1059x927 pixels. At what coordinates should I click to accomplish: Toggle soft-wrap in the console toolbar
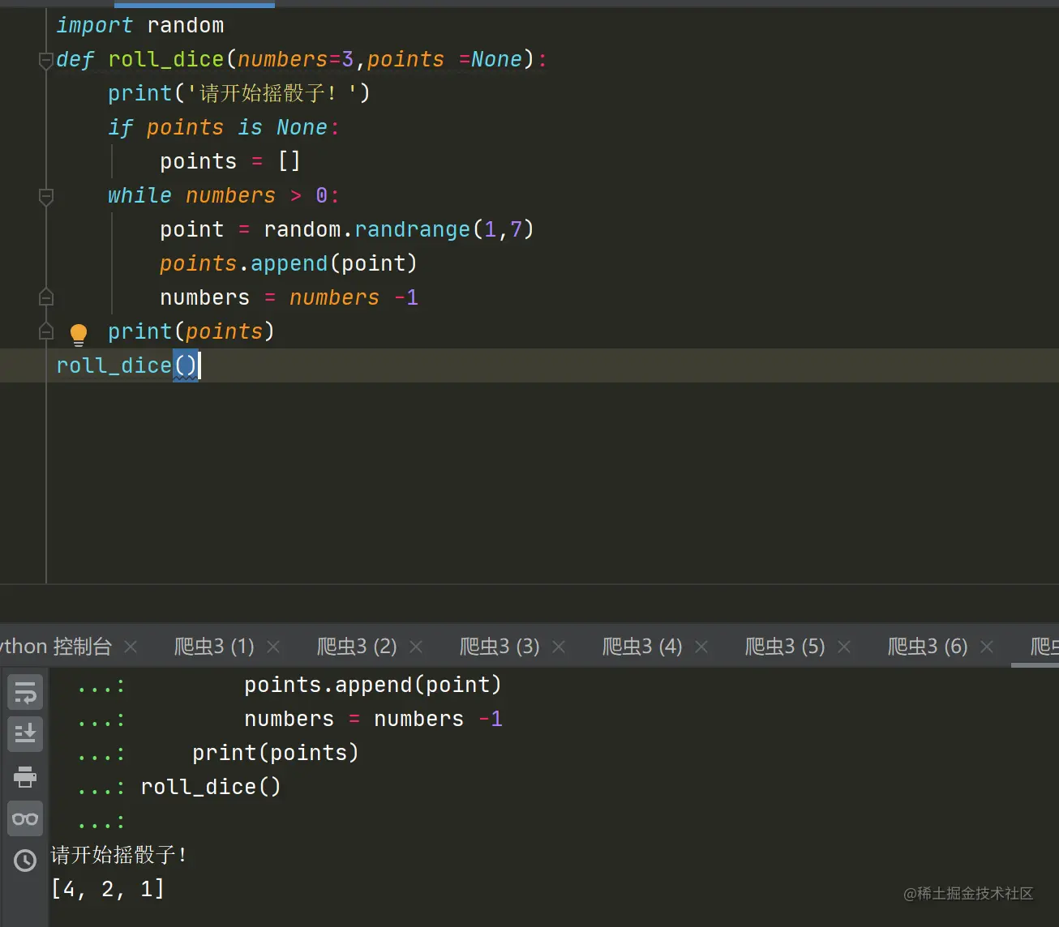(x=25, y=694)
